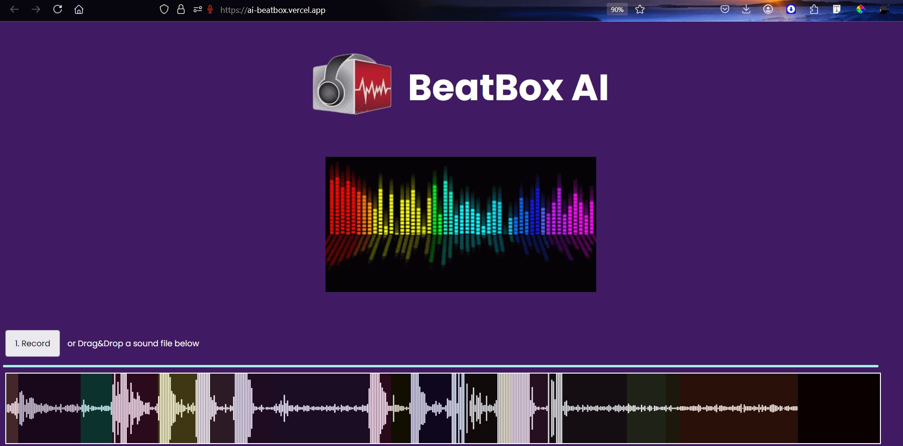Reload the page with refresh icon
Image resolution: width=903 pixels, height=446 pixels.
(58, 9)
